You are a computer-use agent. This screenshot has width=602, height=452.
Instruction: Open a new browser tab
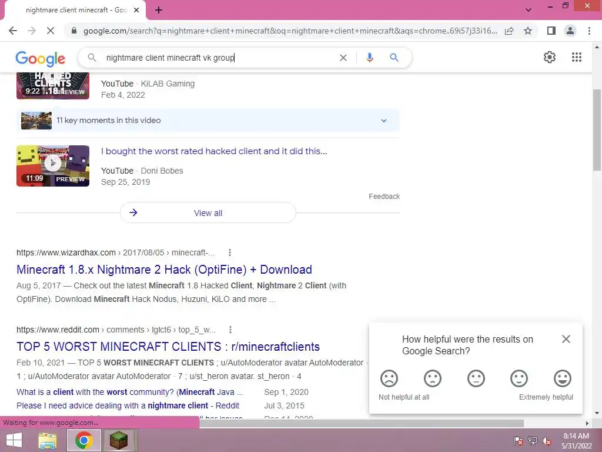pyautogui.click(x=159, y=10)
